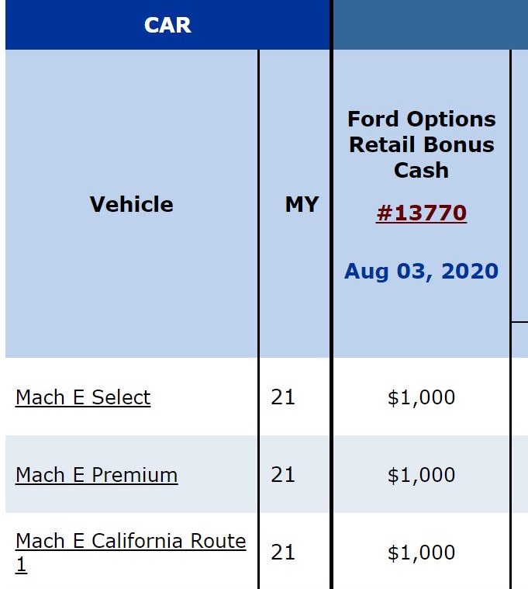Select the MY column header
Screen dimensions: 528x589
pyautogui.click(x=295, y=204)
